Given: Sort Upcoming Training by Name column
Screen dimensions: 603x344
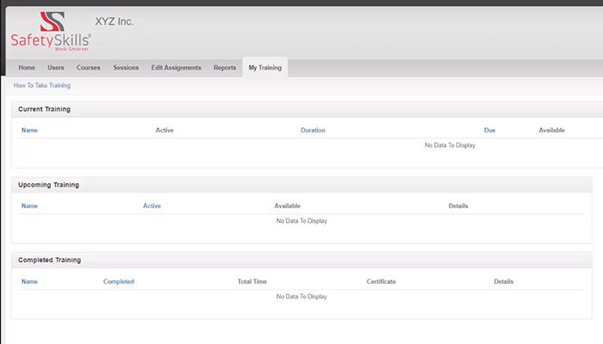Looking at the screenshot, I should point(29,206).
